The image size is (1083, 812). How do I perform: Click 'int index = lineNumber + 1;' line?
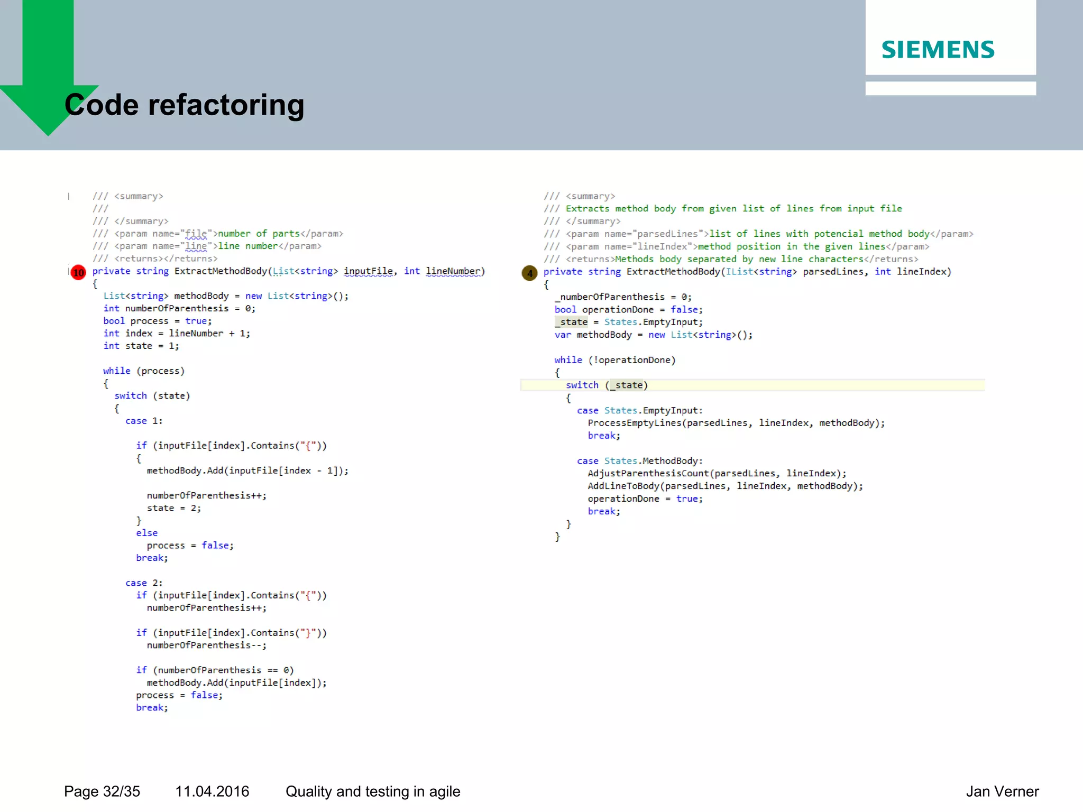[177, 334]
